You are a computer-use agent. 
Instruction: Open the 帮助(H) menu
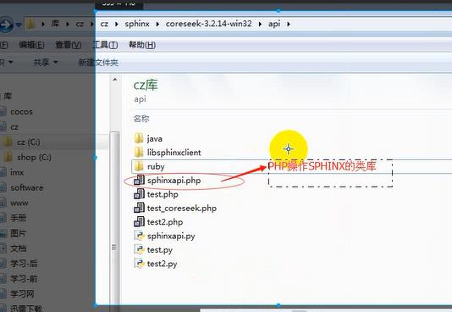(x=142, y=45)
